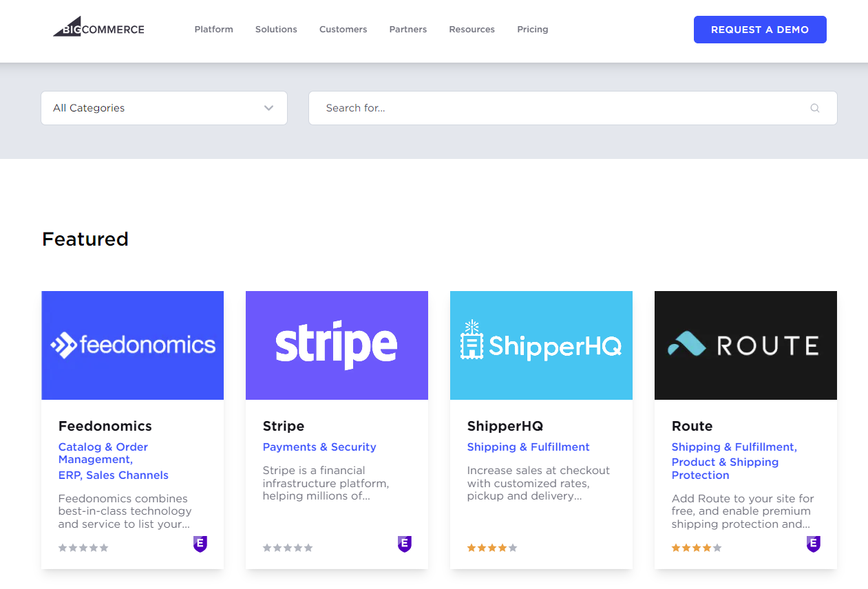Click the Stripe description text
Image resolution: width=868 pixels, height=589 pixels.
point(326,483)
